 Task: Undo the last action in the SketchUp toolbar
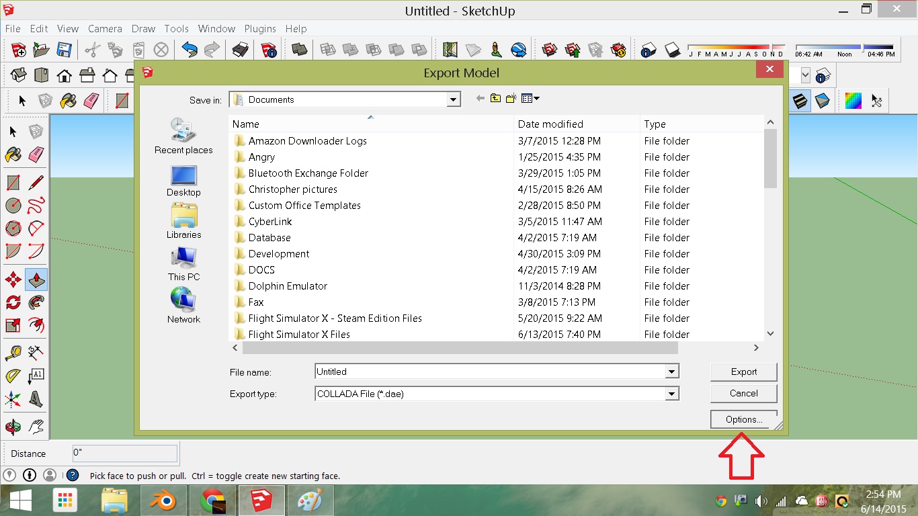[190, 50]
